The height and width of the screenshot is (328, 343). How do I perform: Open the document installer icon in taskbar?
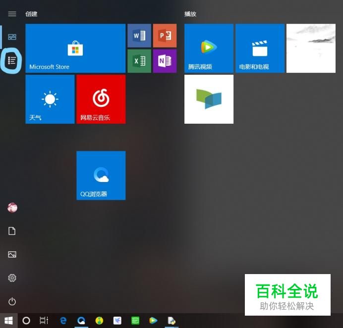coord(171,321)
